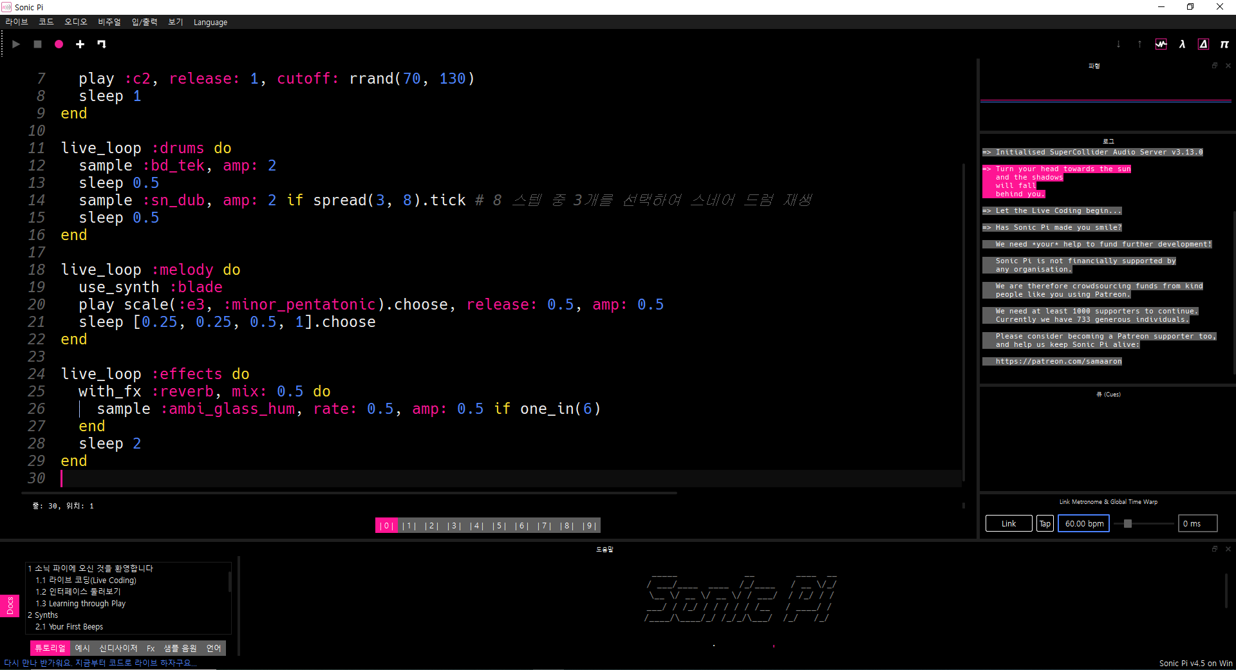The width and height of the screenshot is (1236, 670).
Task: Open the patreon.com/samaaron link in log
Action: click(x=1058, y=362)
